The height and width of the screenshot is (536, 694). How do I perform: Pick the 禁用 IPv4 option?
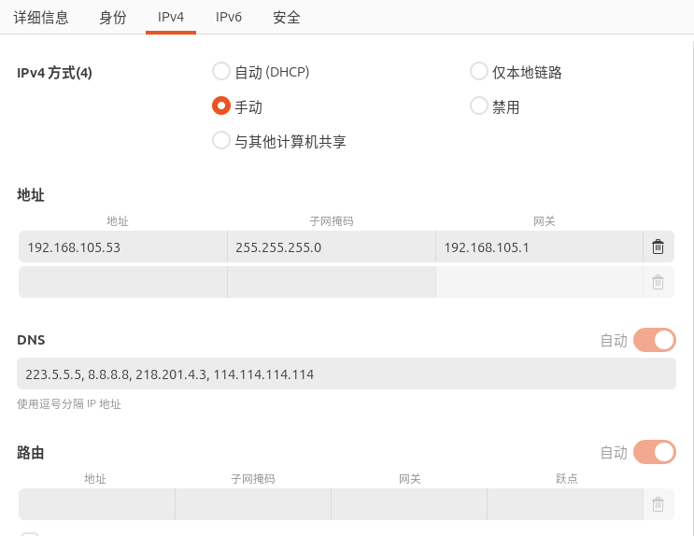point(479,106)
